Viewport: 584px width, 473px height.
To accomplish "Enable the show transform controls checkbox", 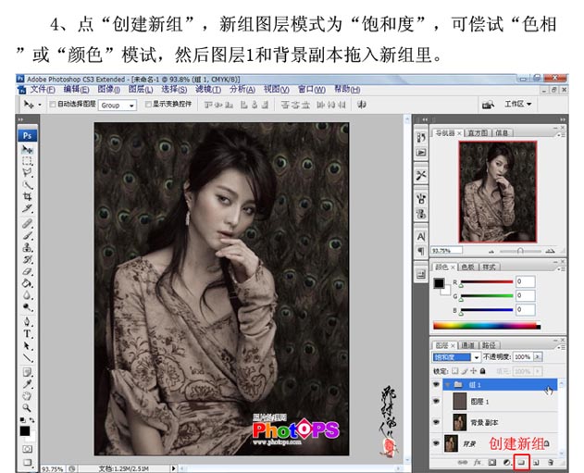I will click(148, 105).
